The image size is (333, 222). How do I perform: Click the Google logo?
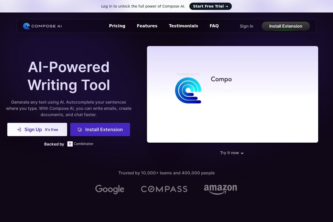110,189
